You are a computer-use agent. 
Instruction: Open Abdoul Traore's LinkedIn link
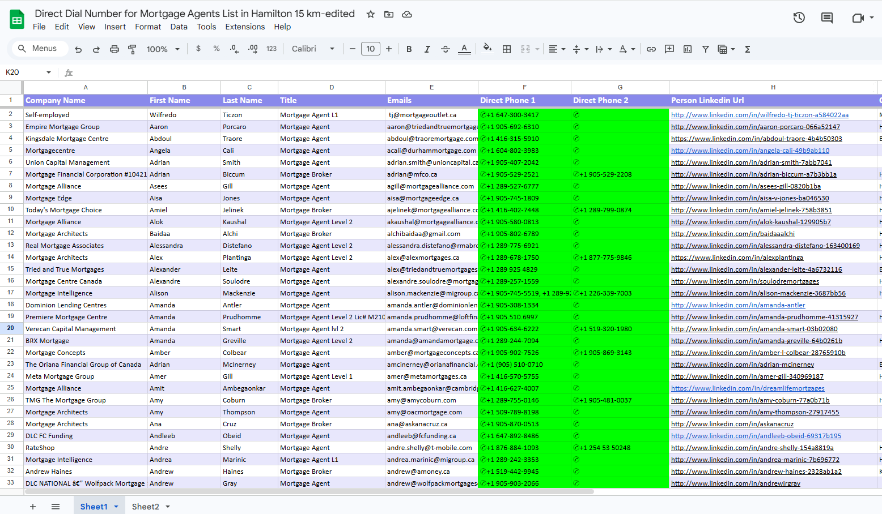(757, 139)
